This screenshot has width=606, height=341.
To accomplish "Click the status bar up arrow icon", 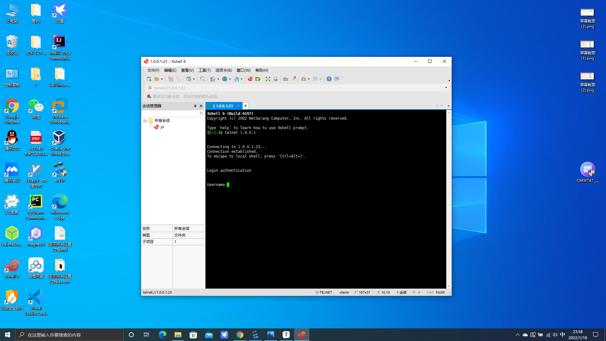I will pos(413,292).
